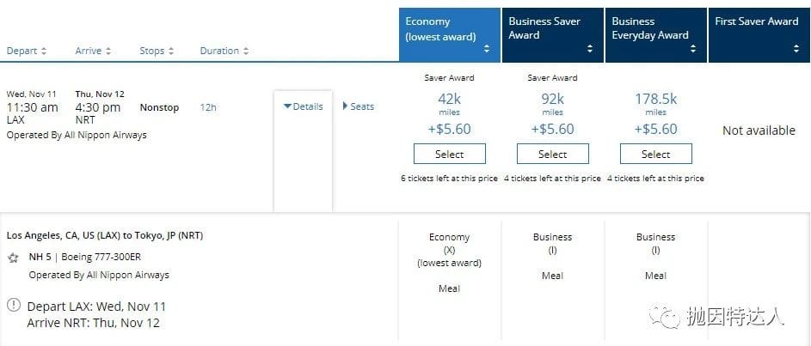Image resolution: width=811 pixels, height=346 pixels.
Task: Click sort arrows on Business Everyday Award
Action: pyautogui.click(x=693, y=49)
